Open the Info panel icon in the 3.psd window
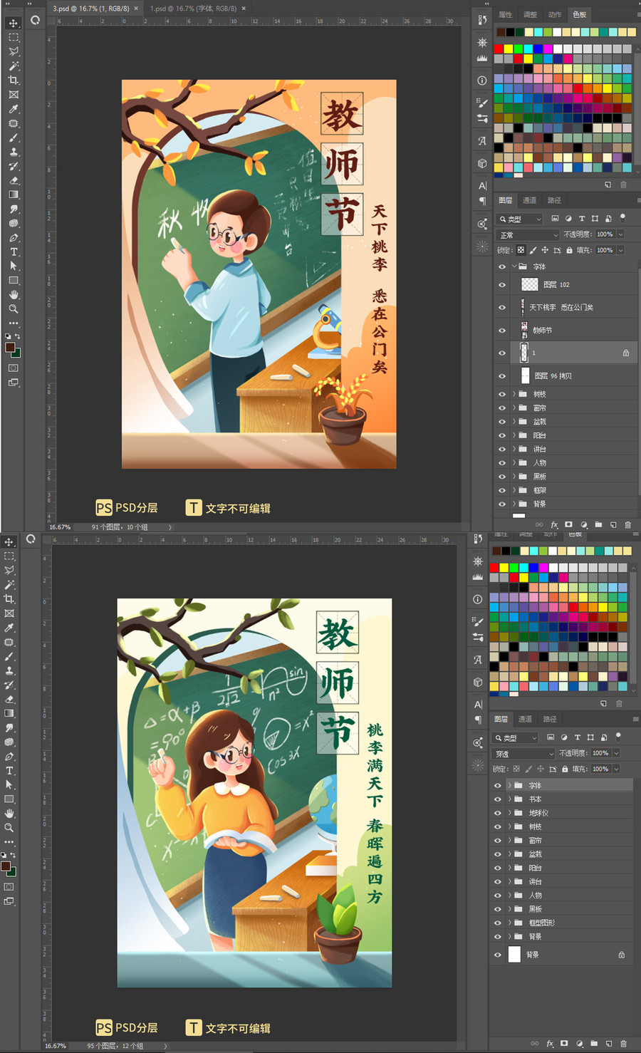 (x=482, y=81)
